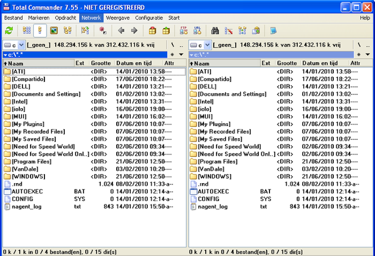
Task: Open the Markeren menu
Action: pyautogui.click(x=39, y=18)
